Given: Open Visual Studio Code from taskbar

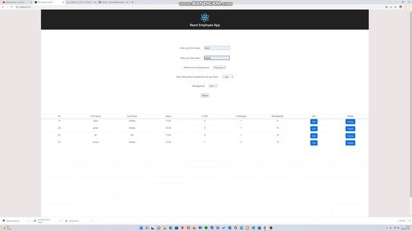Looking at the screenshot, I should coord(253,228).
